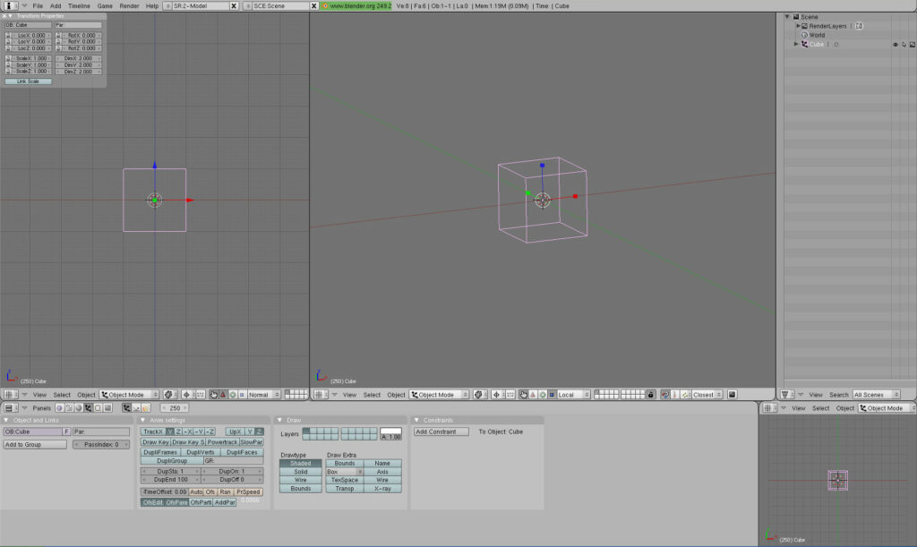The image size is (917, 547).
Task: Toggle manipulator hand icon in center view
Action: click(x=523, y=395)
